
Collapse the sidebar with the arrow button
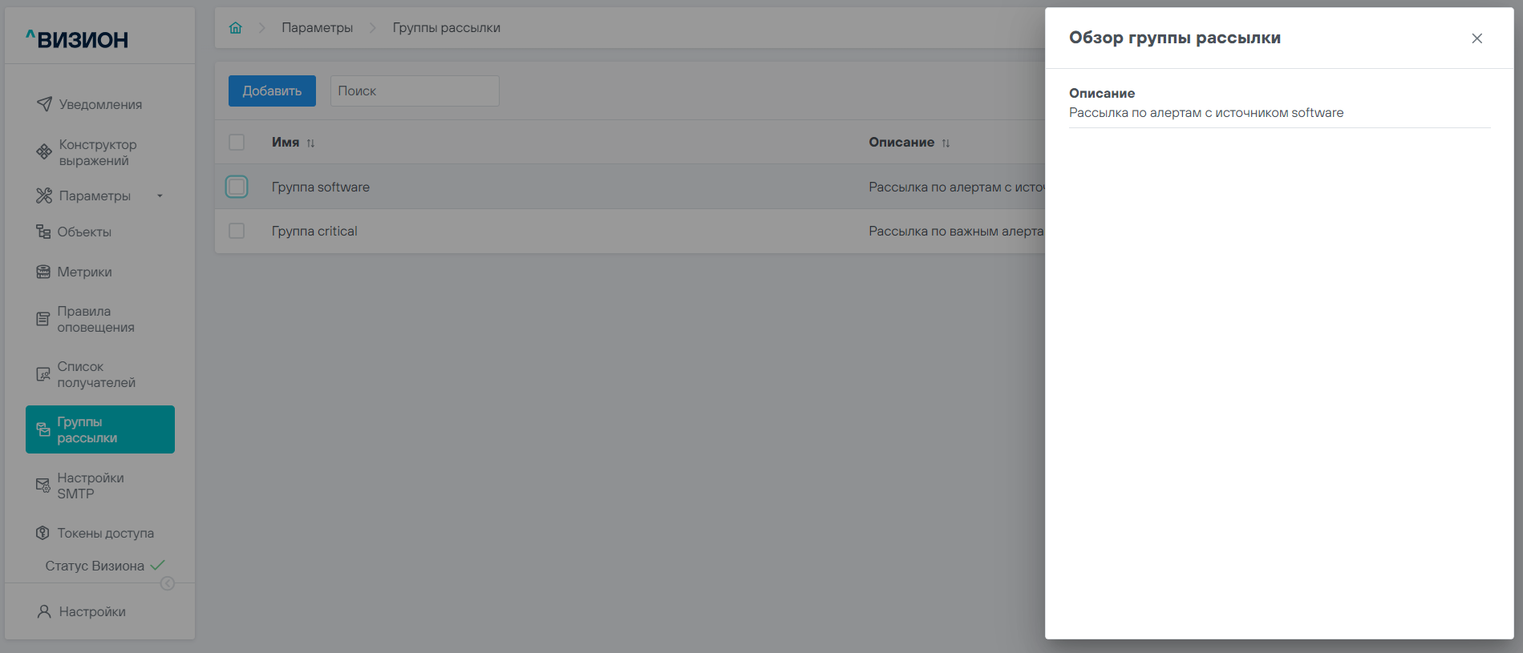pos(168,583)
